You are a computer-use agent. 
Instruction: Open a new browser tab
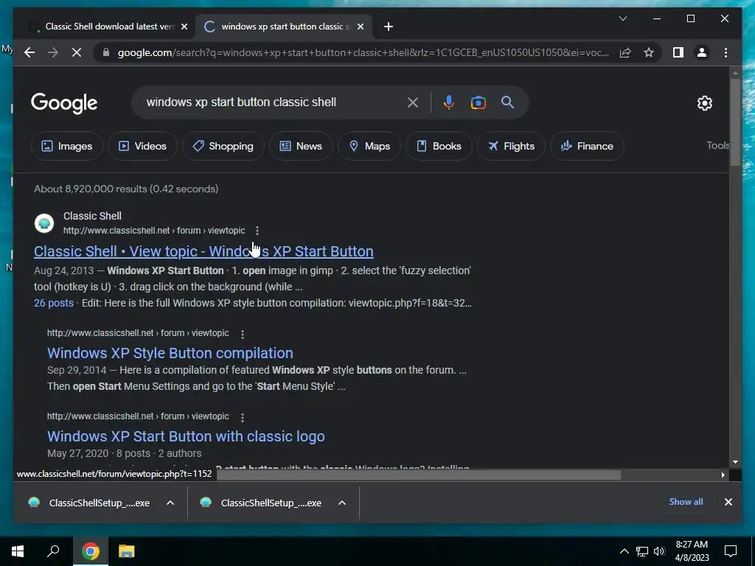389,27
